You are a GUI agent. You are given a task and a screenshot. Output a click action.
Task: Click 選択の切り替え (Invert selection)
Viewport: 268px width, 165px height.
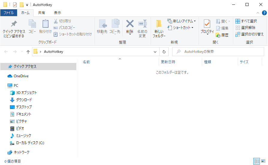pyautogui.click(x=249, y=34)
